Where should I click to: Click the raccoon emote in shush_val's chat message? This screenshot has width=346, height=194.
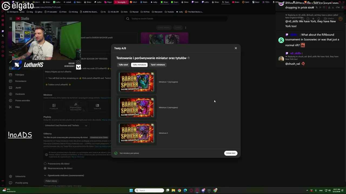click(x=303, y=64)
